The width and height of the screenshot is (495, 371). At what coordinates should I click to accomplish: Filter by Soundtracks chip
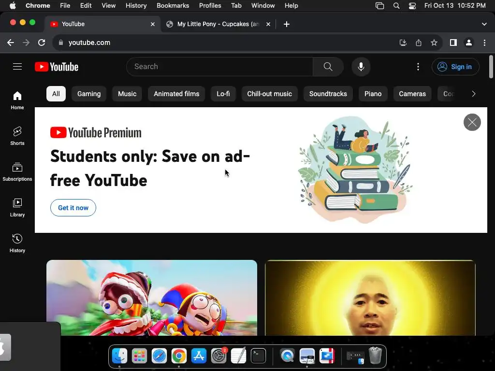[x=328, y=94]
